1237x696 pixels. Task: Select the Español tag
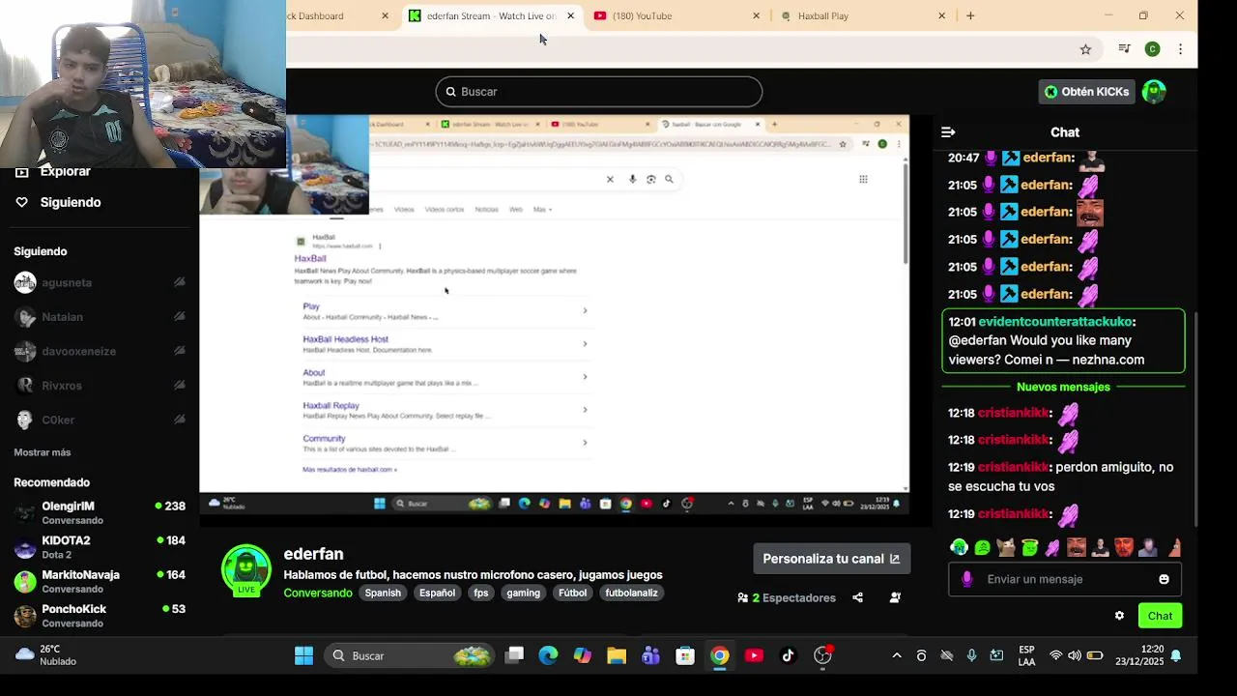(437, 594)
